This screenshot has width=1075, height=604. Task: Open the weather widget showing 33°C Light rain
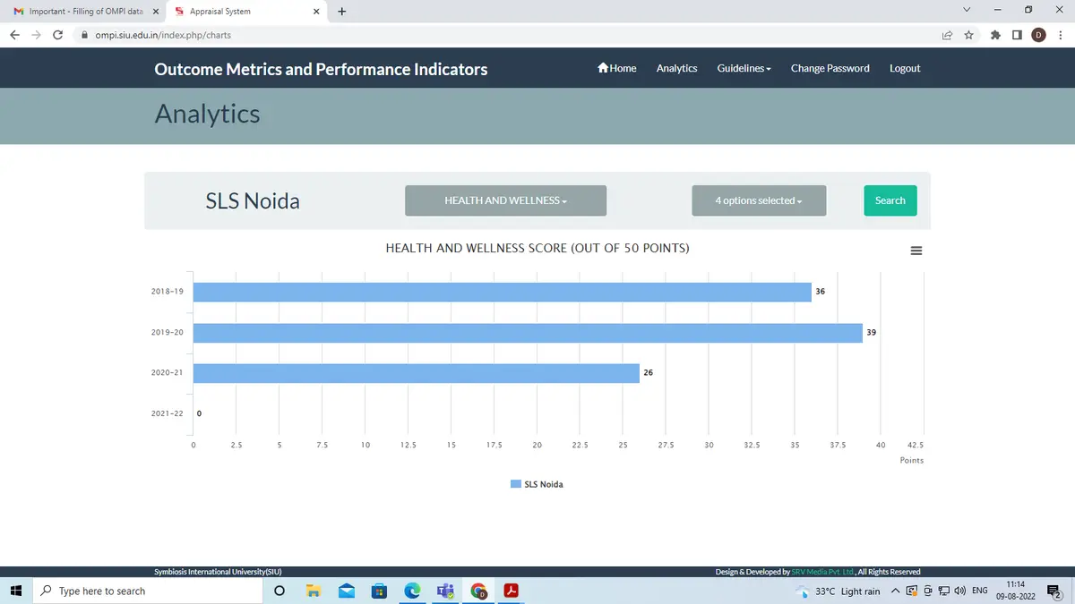(x=838, y=591)
